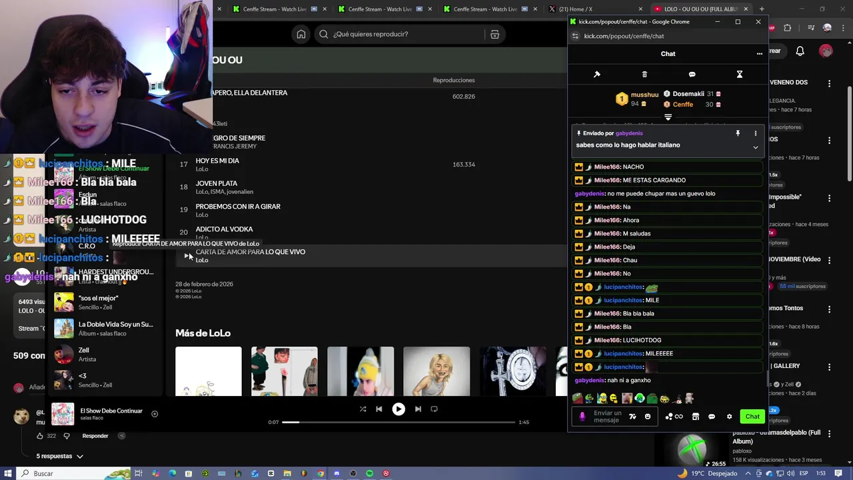This screenshot has height=480, width=853.
Task: Click the dots and infinity icon near chat input
Action: tap(674, 417)
